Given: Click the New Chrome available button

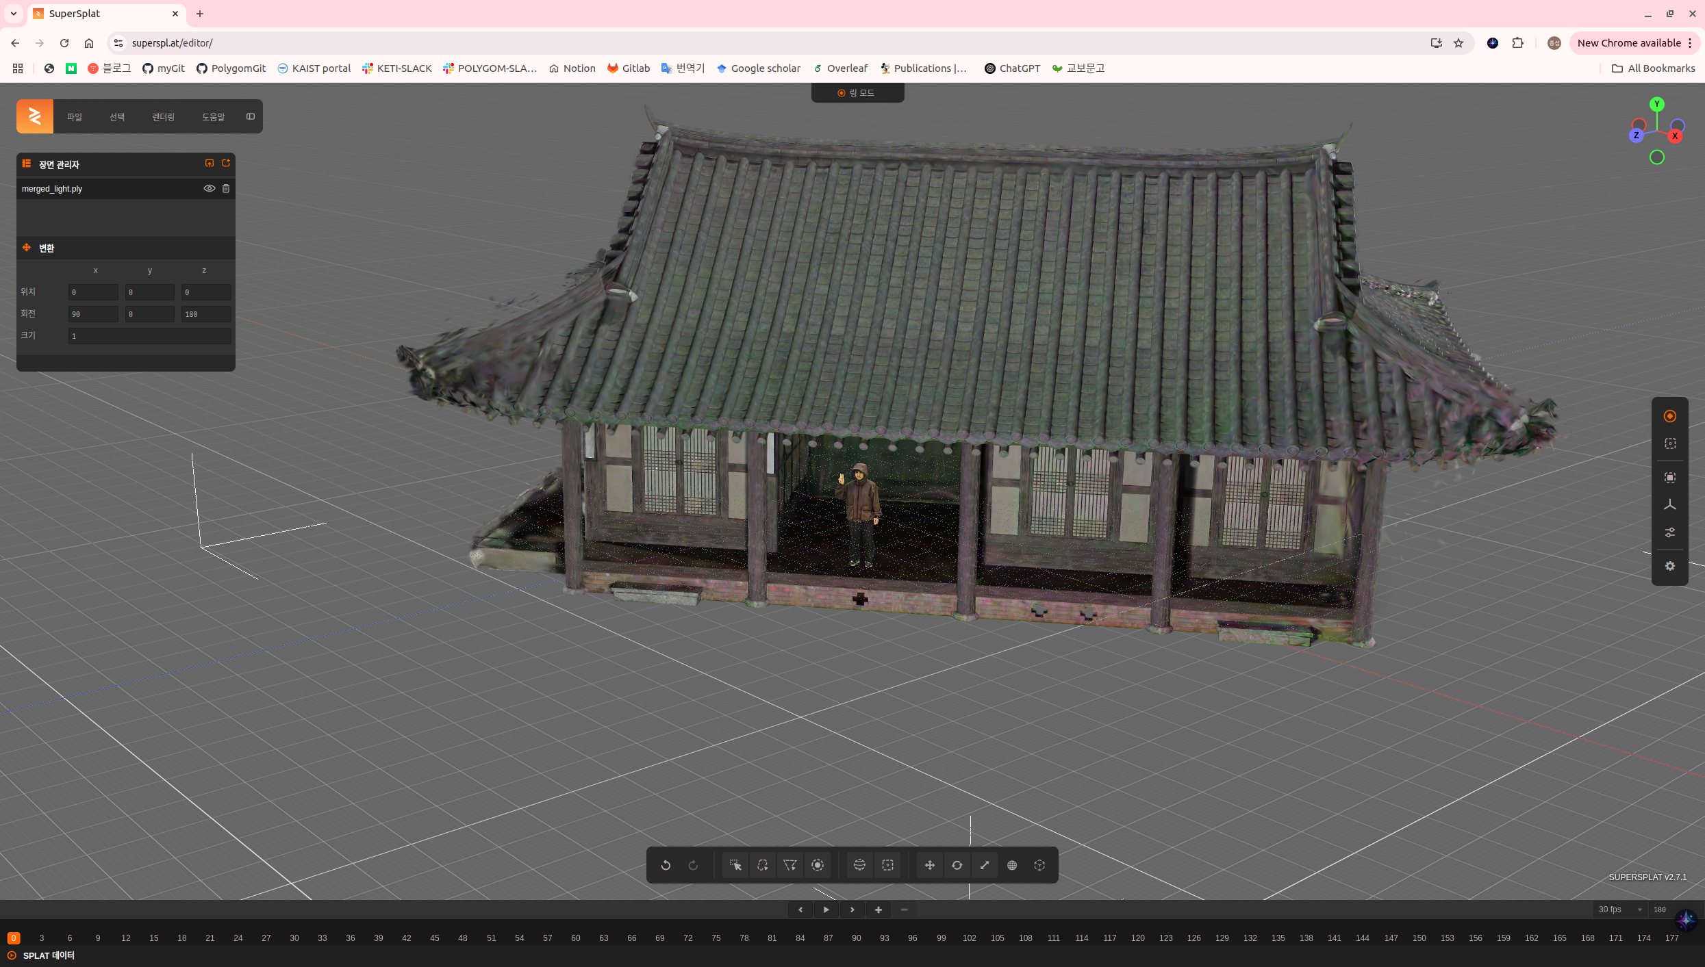Looking at the screenshot, I should [x=1628, y=42].
